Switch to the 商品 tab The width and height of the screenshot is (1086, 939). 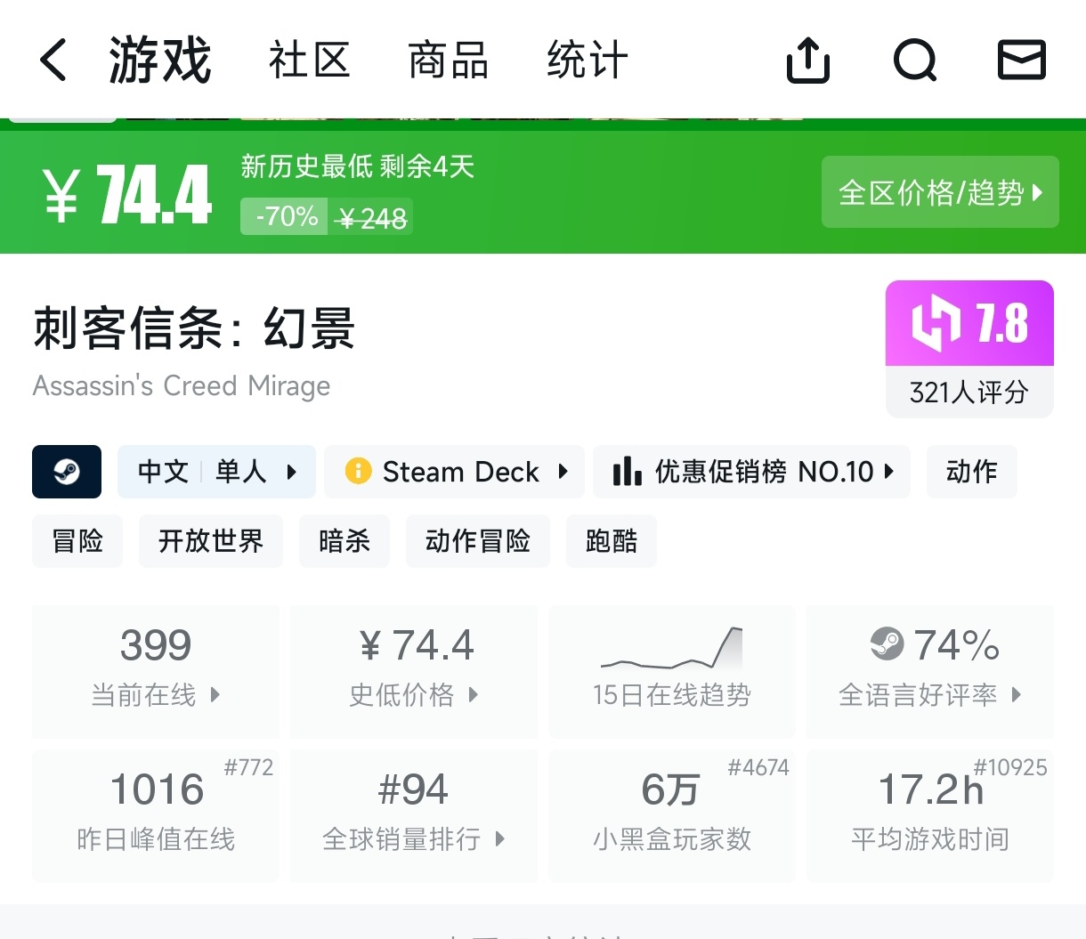448,61
